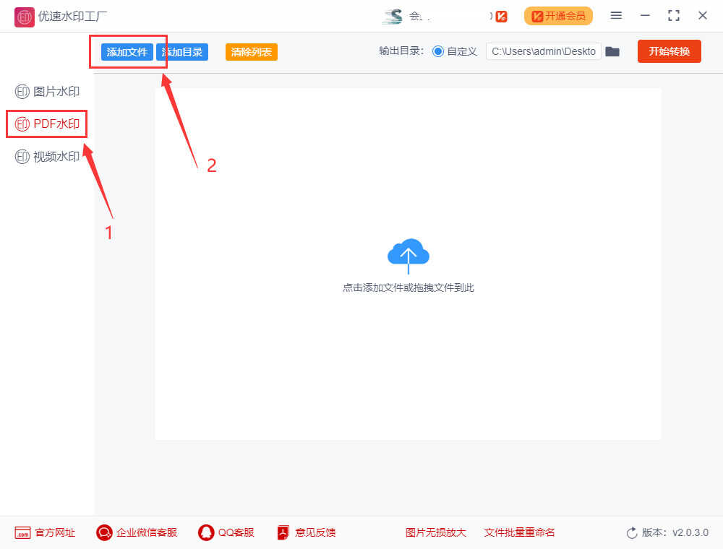
Task: Open the output folder browse icon
Action: pos(612,51)
